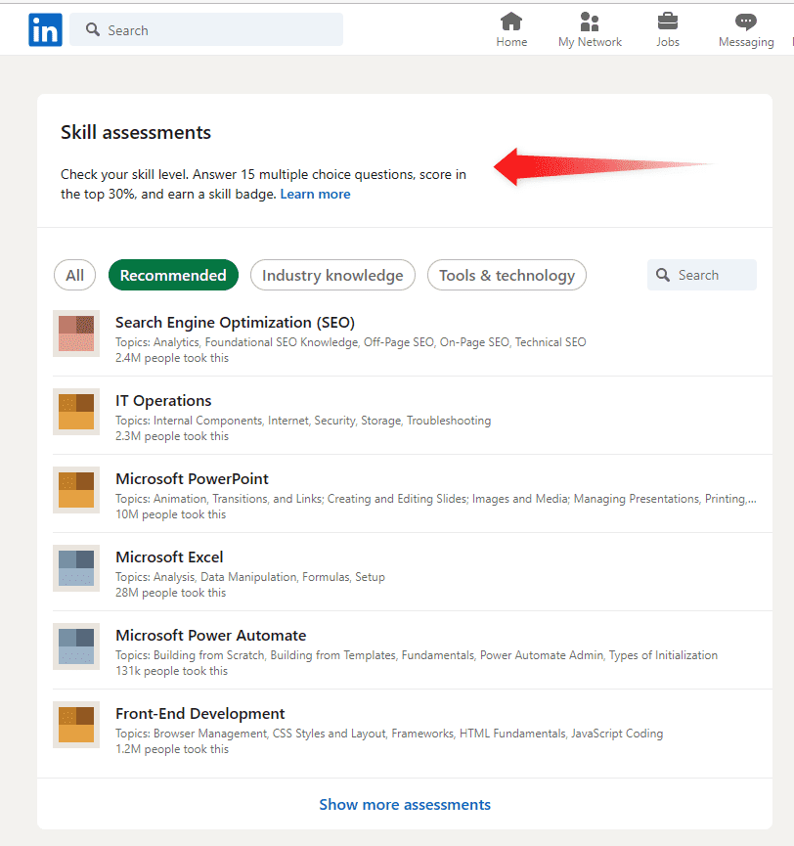Click '131k people took this' text

point(171,671)
